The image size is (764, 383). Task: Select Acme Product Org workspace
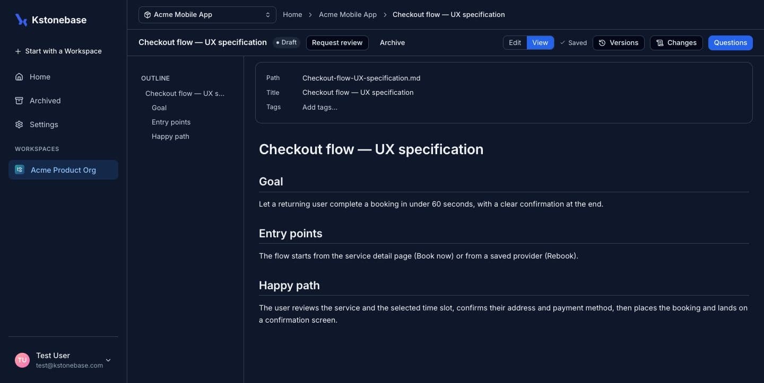coord(63,170)
